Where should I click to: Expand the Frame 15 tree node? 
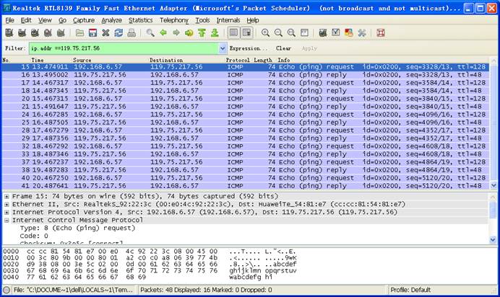(7, 197)
